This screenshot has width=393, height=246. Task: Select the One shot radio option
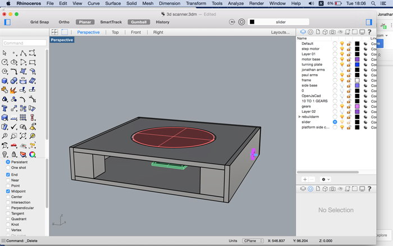8,167
